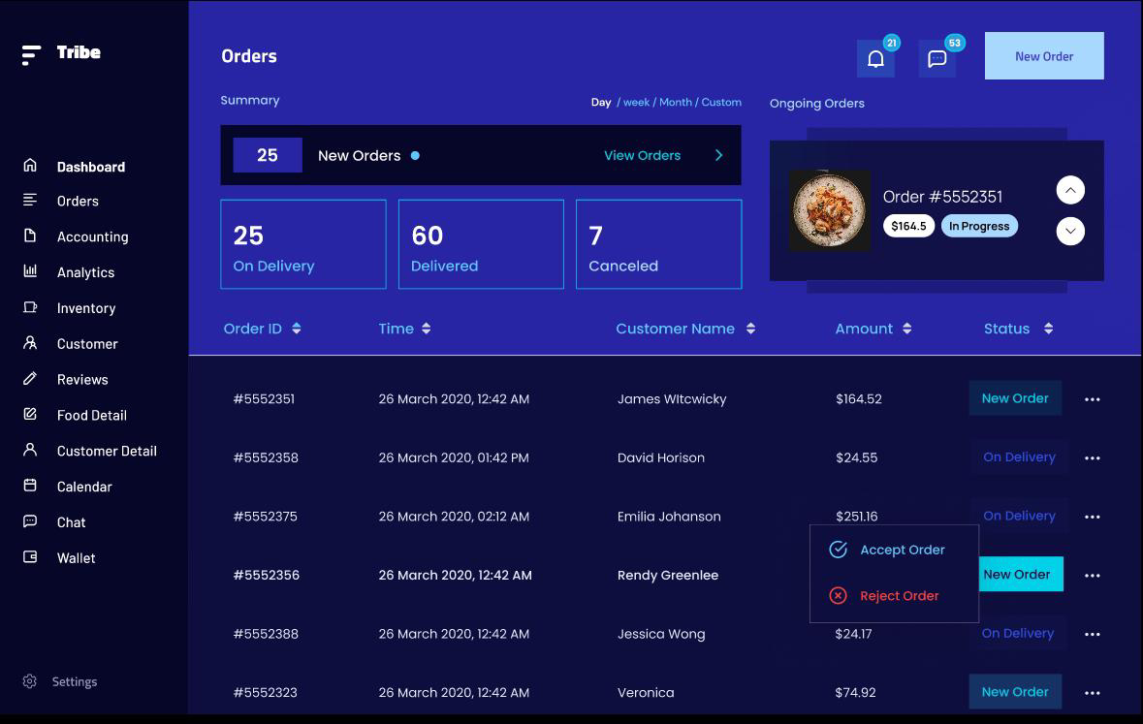The width and height of the screenshot is (1143, 724).
Task: Click the food thumbnail of Order #5552351
Action: coord(829,210)
